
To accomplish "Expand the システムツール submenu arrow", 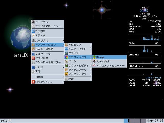I will [x=91, y=70].
